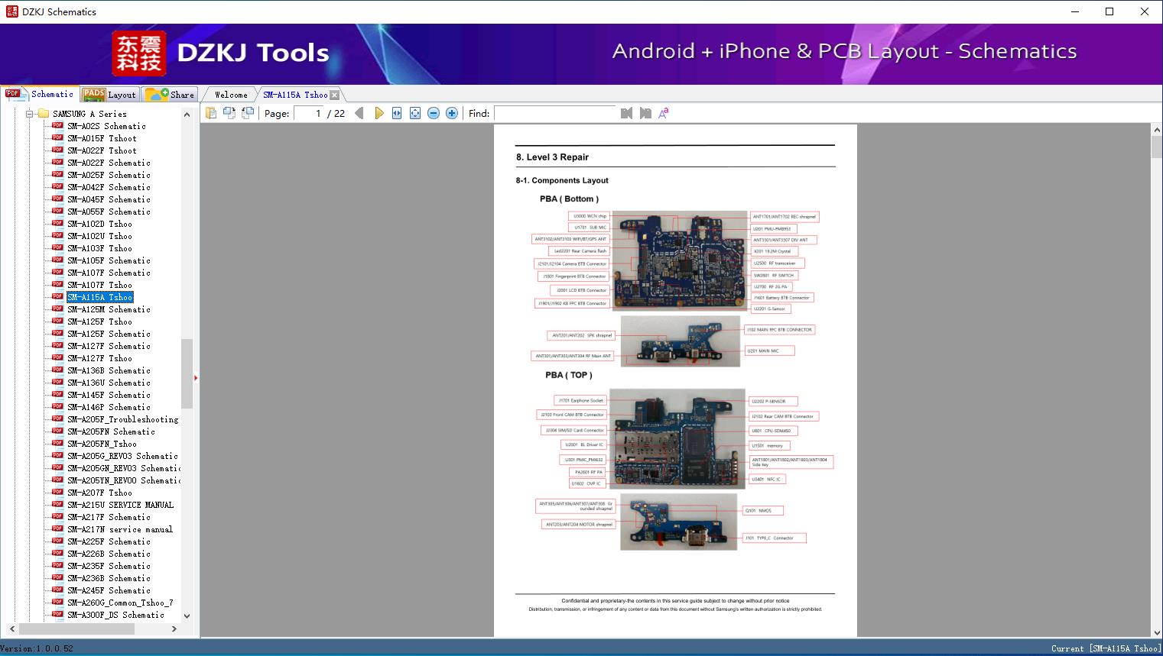The image size is (1163, 656).
Task: Select SM-A136B Schematic
Action: [x=109, y=370]
